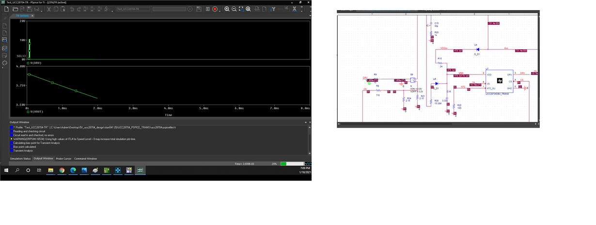Open Google Chrome from the taskbar
This screenshot has width=596, height=225.
click(62, 170)
